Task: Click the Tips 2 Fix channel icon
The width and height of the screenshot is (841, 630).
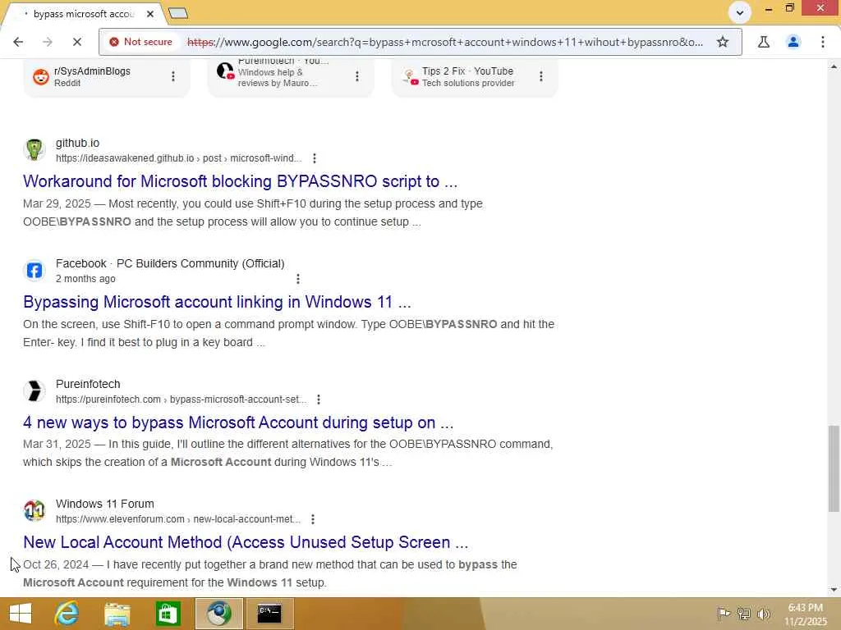Action: [x=409, y=77]
